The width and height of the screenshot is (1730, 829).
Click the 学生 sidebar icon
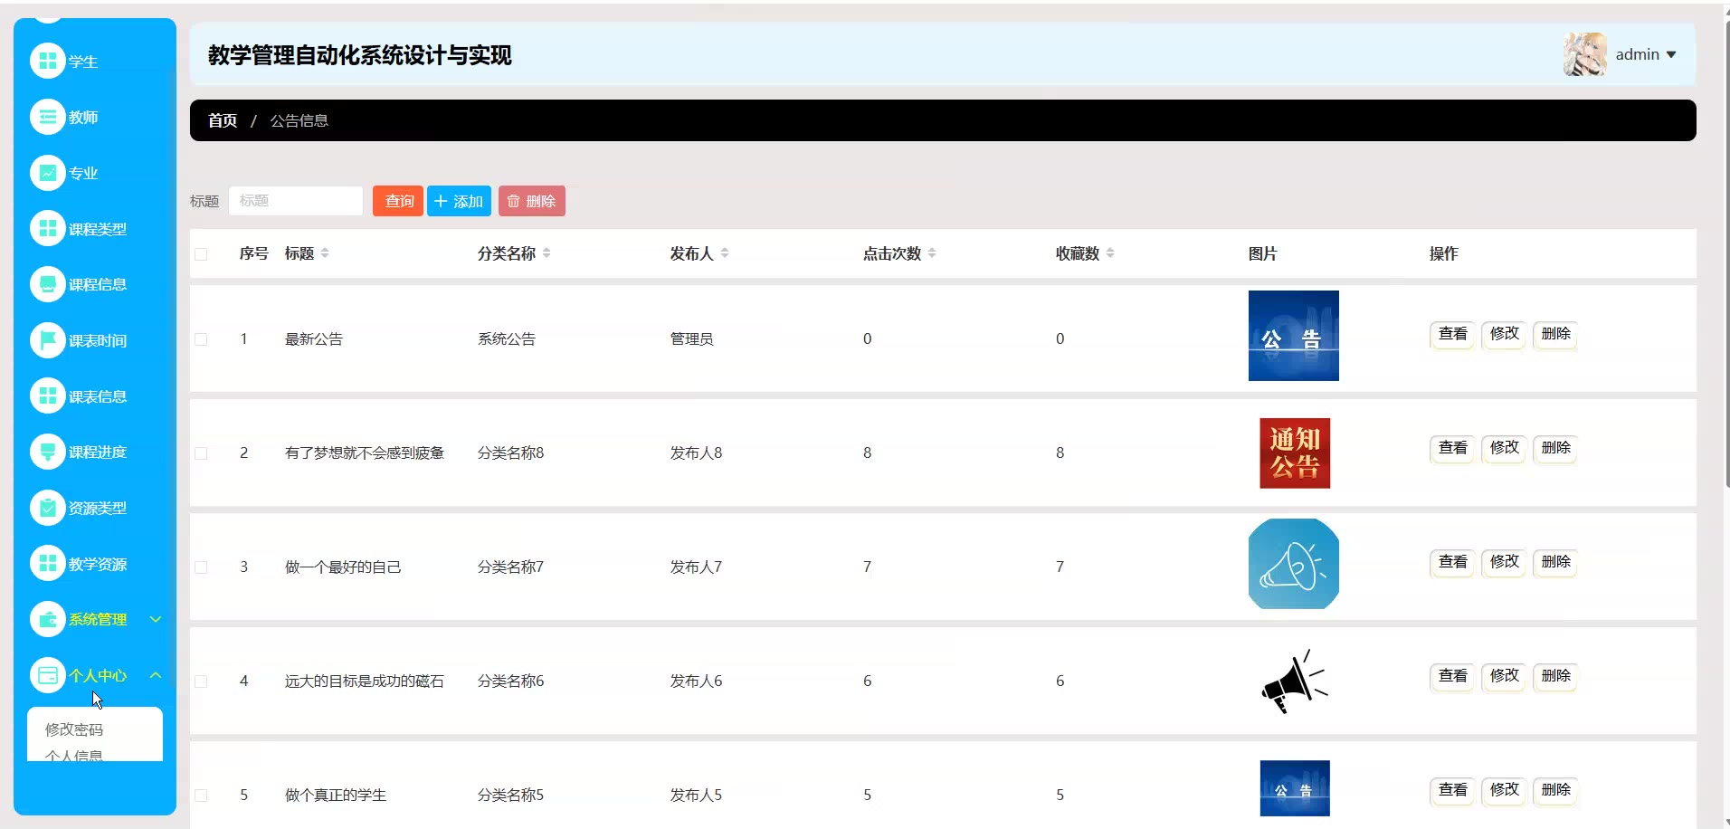pyautogui.click(x=48, y=62)
